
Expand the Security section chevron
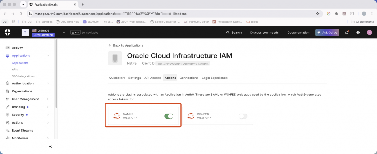click(47, 115)
